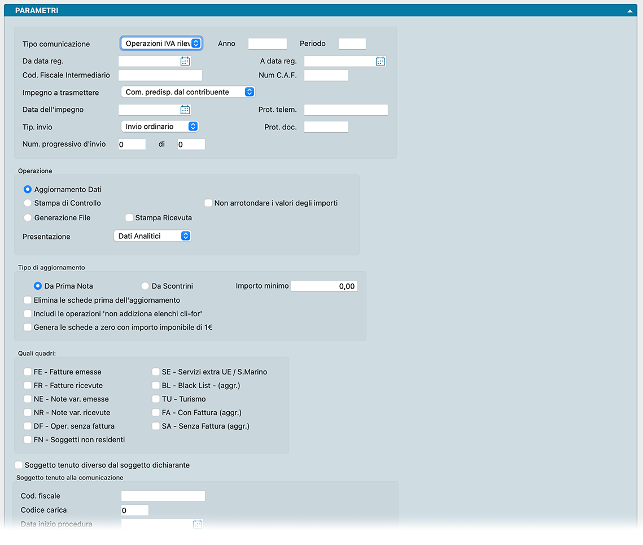Click the Anno input field
Viewport: 643px width, 545px height.
pyautogui.click(x=268, y=44)
